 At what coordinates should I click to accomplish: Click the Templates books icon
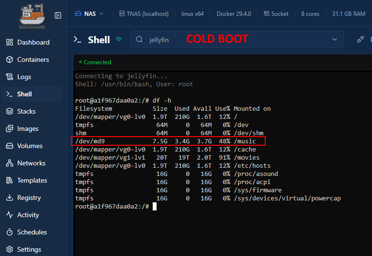pyautogui.click(x=10, y=180)
